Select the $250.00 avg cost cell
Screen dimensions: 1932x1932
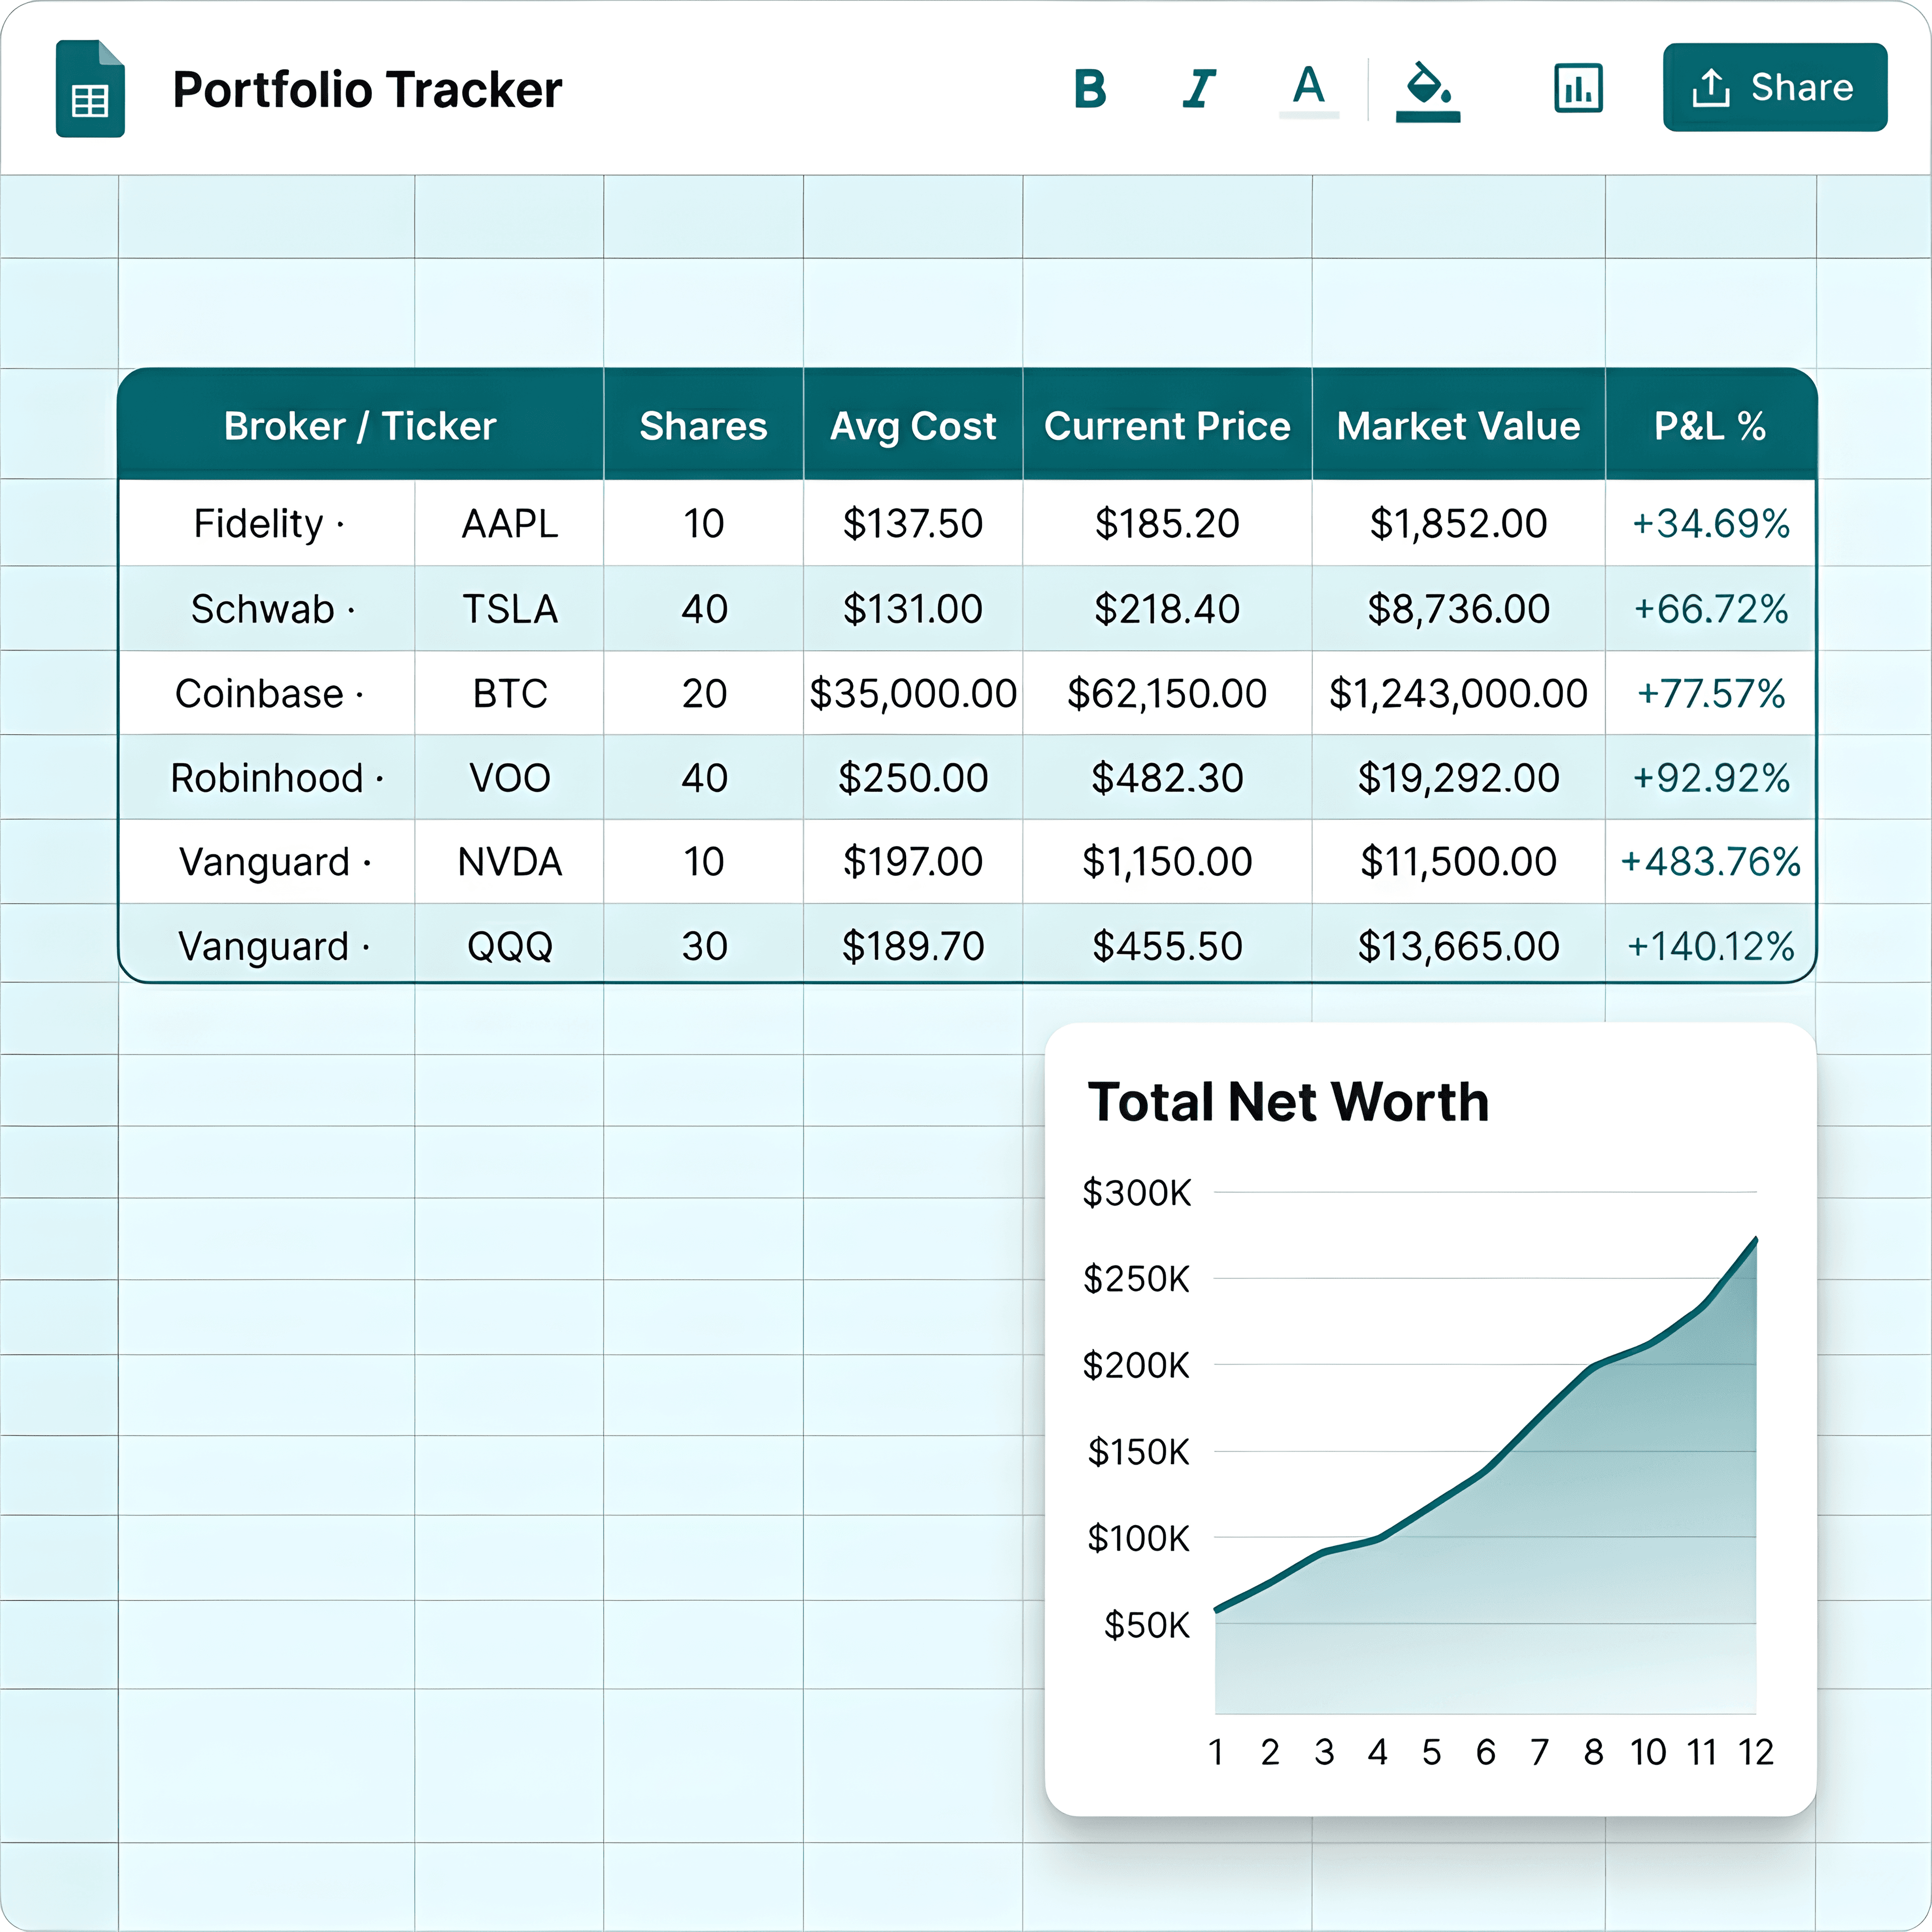[913, 777]
